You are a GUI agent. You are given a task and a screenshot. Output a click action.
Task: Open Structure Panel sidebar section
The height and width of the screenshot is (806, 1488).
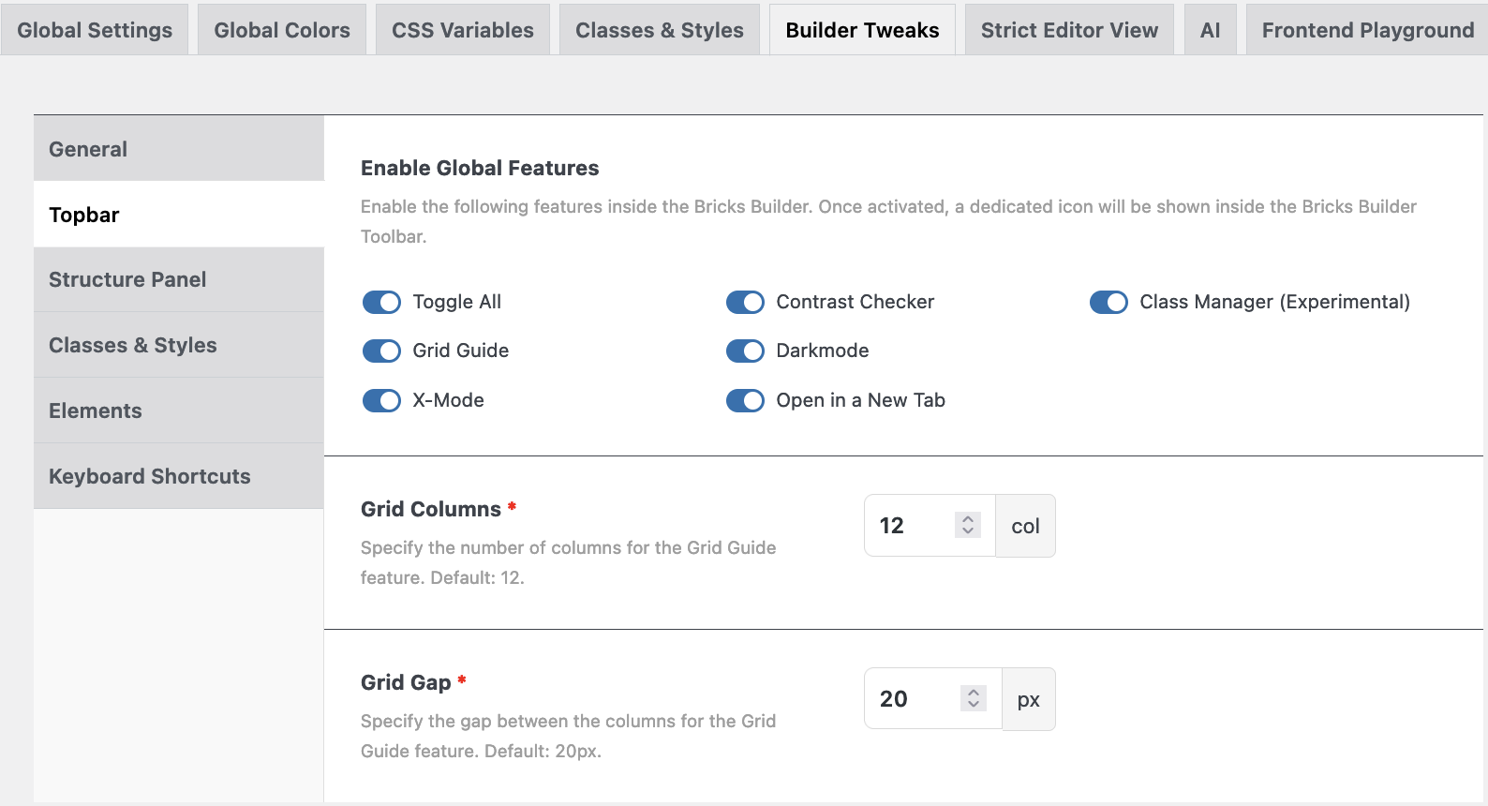(x=179, y=279)
